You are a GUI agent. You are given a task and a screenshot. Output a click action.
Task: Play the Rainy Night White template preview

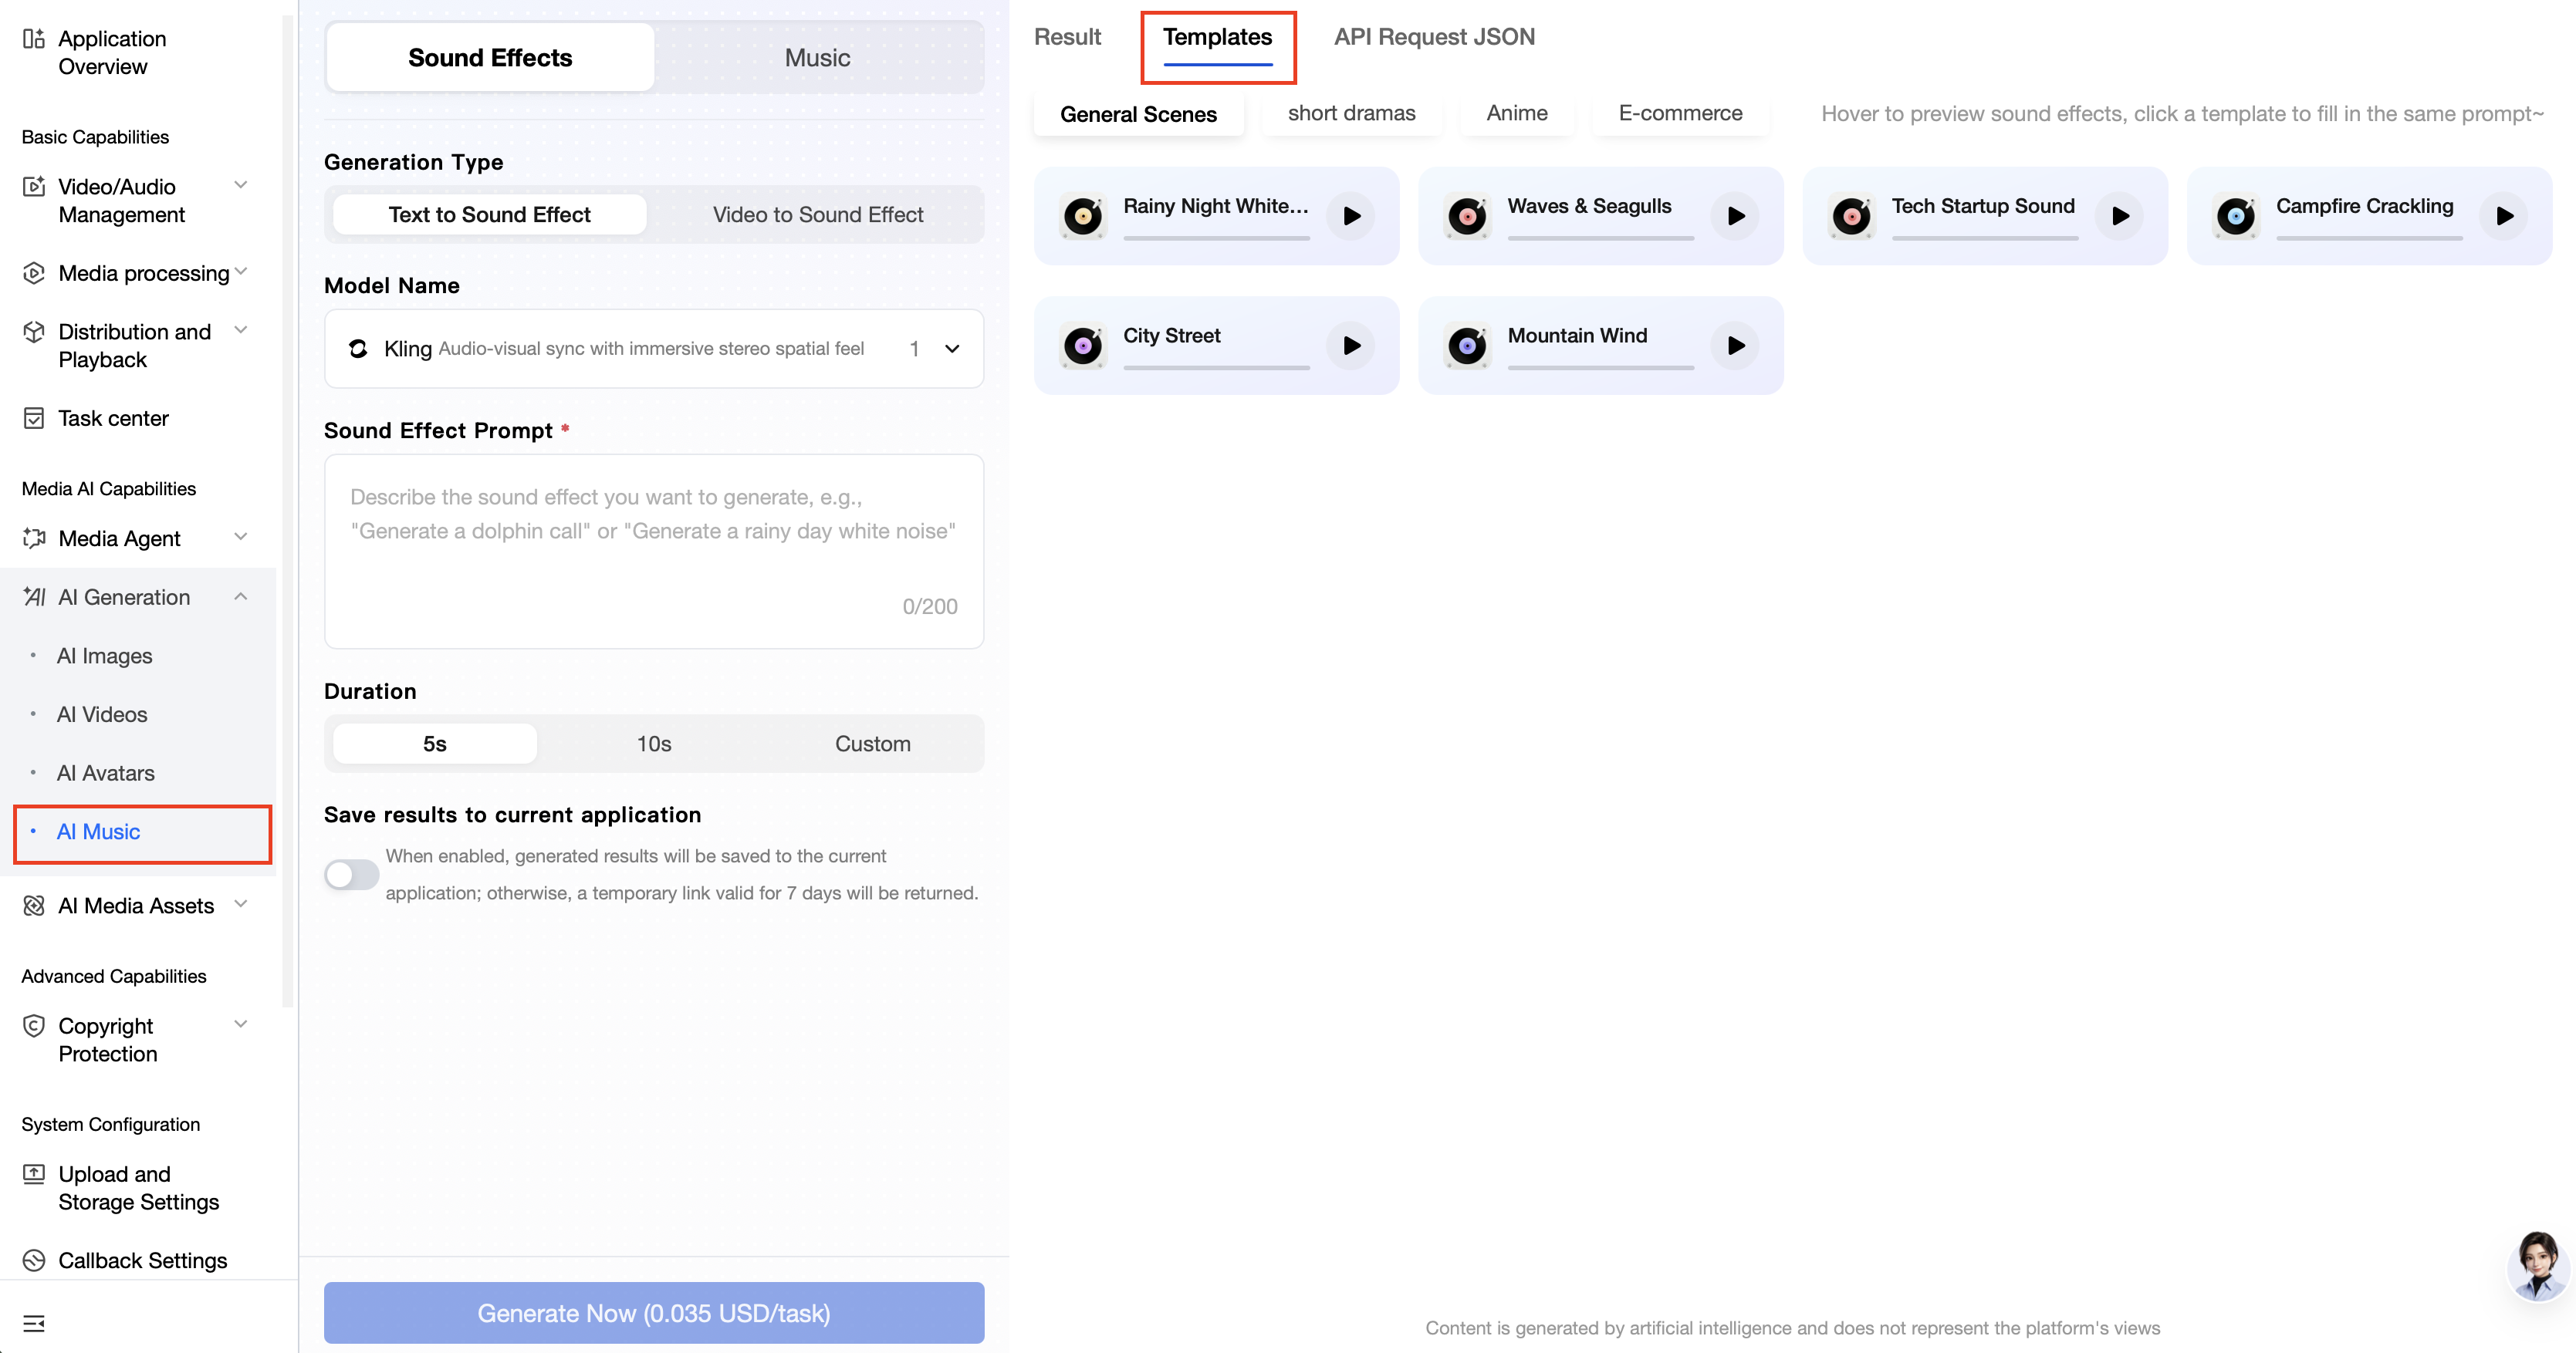(x=1351, y=216)
